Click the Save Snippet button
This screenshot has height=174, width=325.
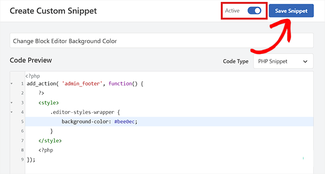pos(291,11)
